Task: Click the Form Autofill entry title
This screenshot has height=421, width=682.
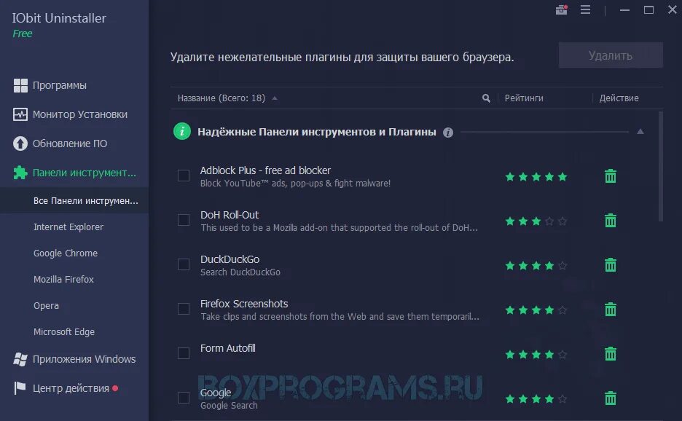Action: click(x=227, y=348)
